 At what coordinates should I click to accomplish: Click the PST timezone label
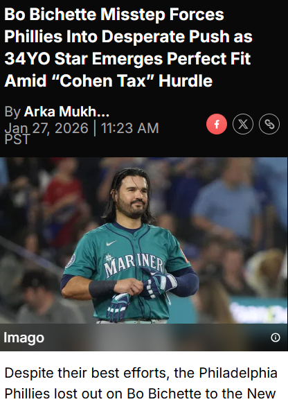point(17,139)
